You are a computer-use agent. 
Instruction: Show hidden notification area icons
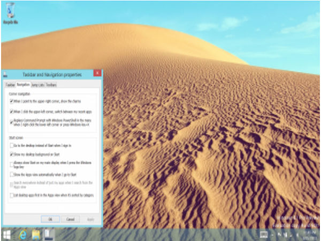pyautogui.click(x=273, y=235)
